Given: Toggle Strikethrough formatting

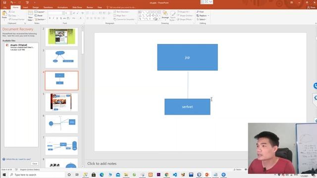Looking at the screenshot, I should 64,18.
